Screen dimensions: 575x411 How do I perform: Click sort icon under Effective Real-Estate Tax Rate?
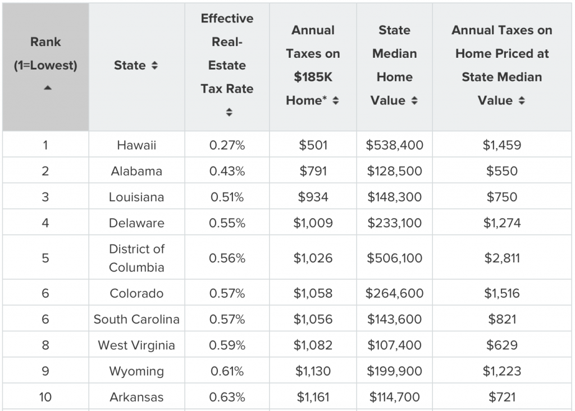tap(229, 112)
